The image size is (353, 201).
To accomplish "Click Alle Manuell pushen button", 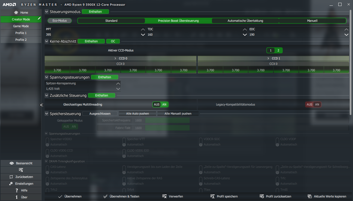I will click(178, 114).
